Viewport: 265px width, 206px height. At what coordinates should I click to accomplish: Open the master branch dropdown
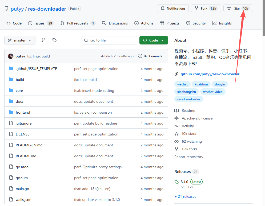click(x=20, y=40)
